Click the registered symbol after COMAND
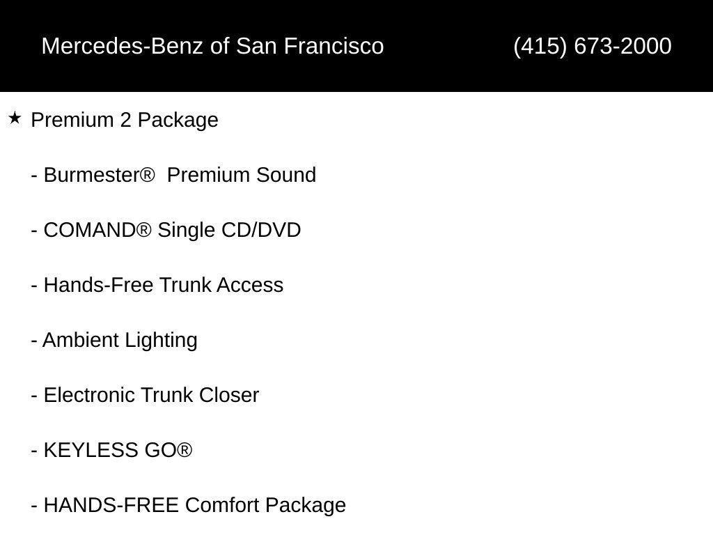 tap(143, 230)
